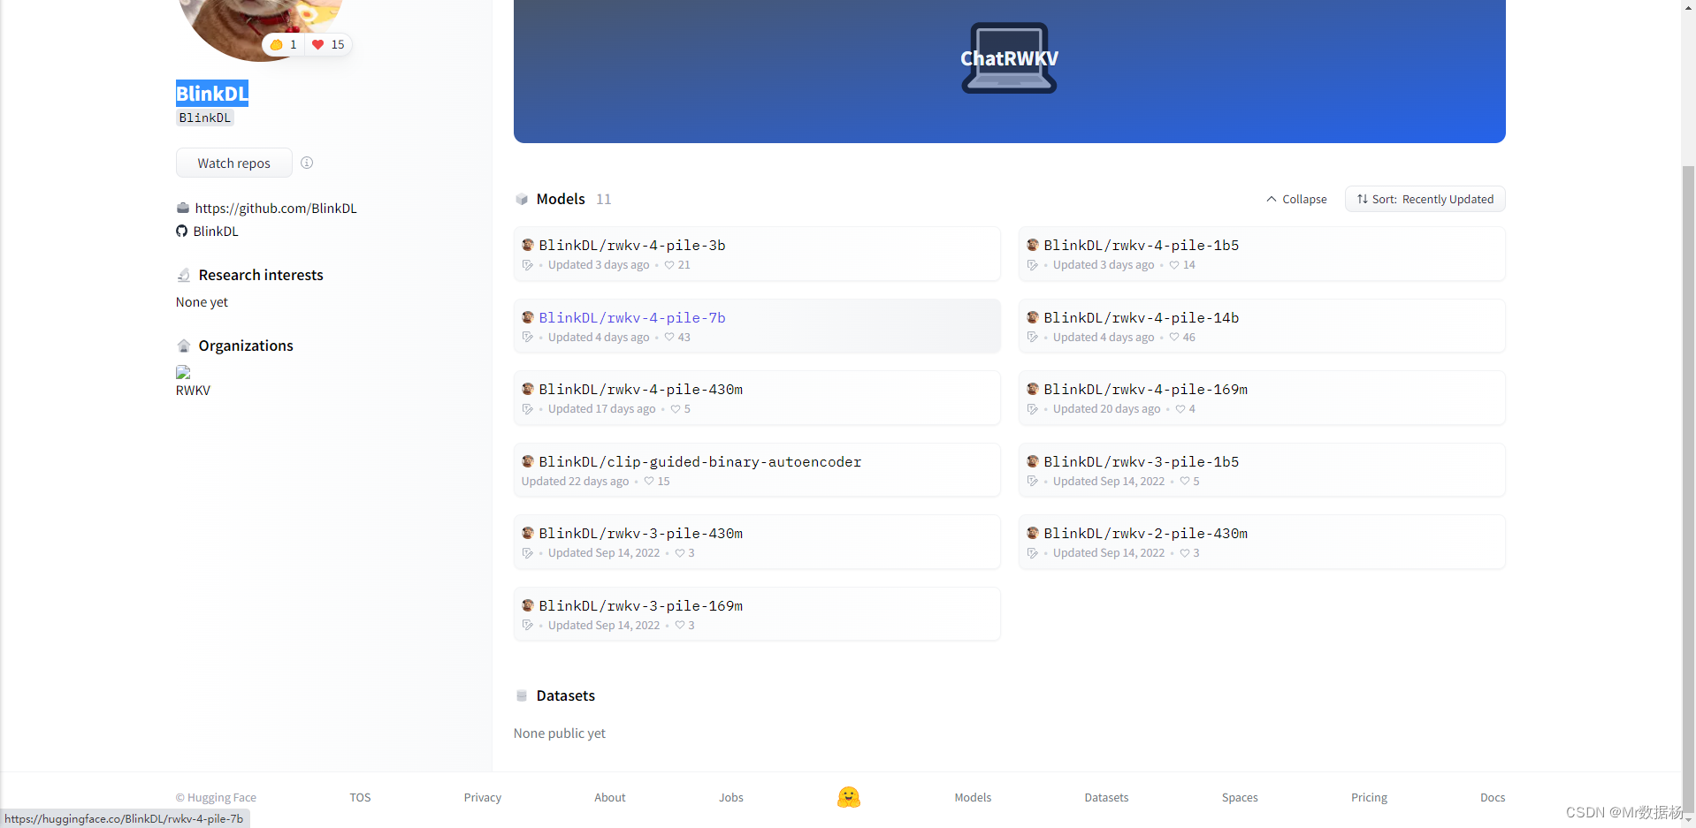1696x828 pixels.
Task: Click the heart reaction with 15
Action: (x=328, y=44)
